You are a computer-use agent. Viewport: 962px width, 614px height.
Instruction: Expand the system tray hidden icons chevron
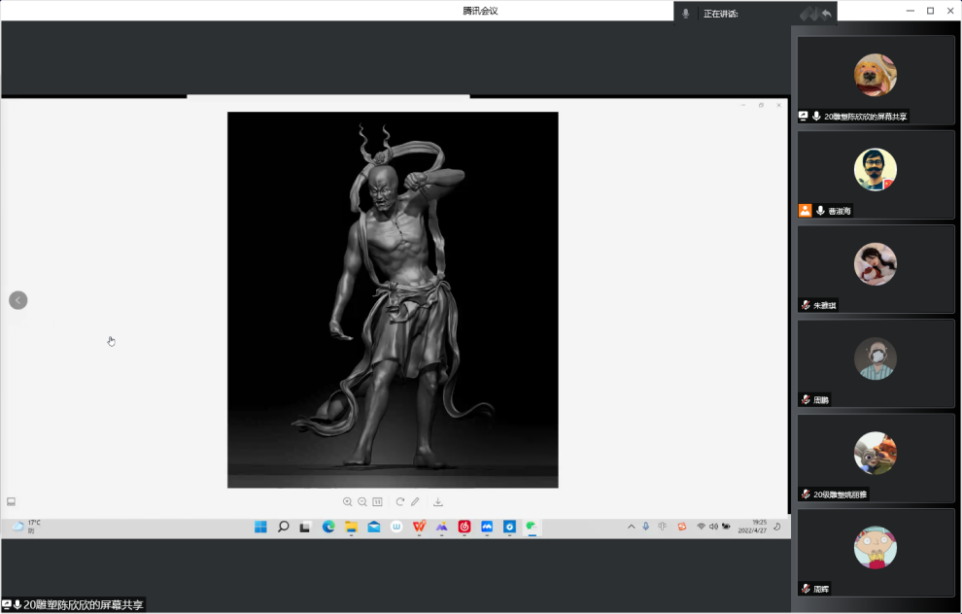point(631,527)
